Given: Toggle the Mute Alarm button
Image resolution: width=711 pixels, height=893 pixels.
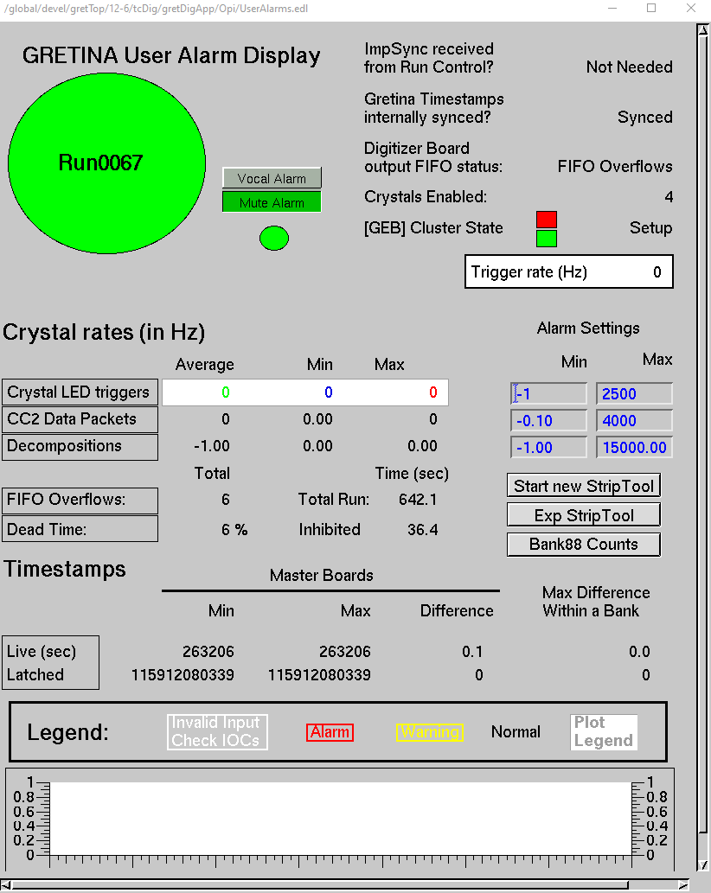Looking at the screenshot, I should click(272, 202).
